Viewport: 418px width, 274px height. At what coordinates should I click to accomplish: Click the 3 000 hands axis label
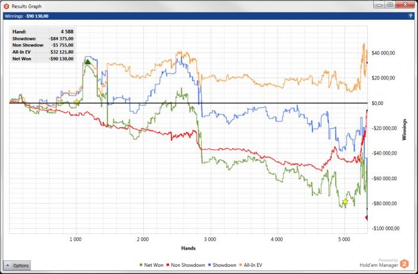(210, 239)
